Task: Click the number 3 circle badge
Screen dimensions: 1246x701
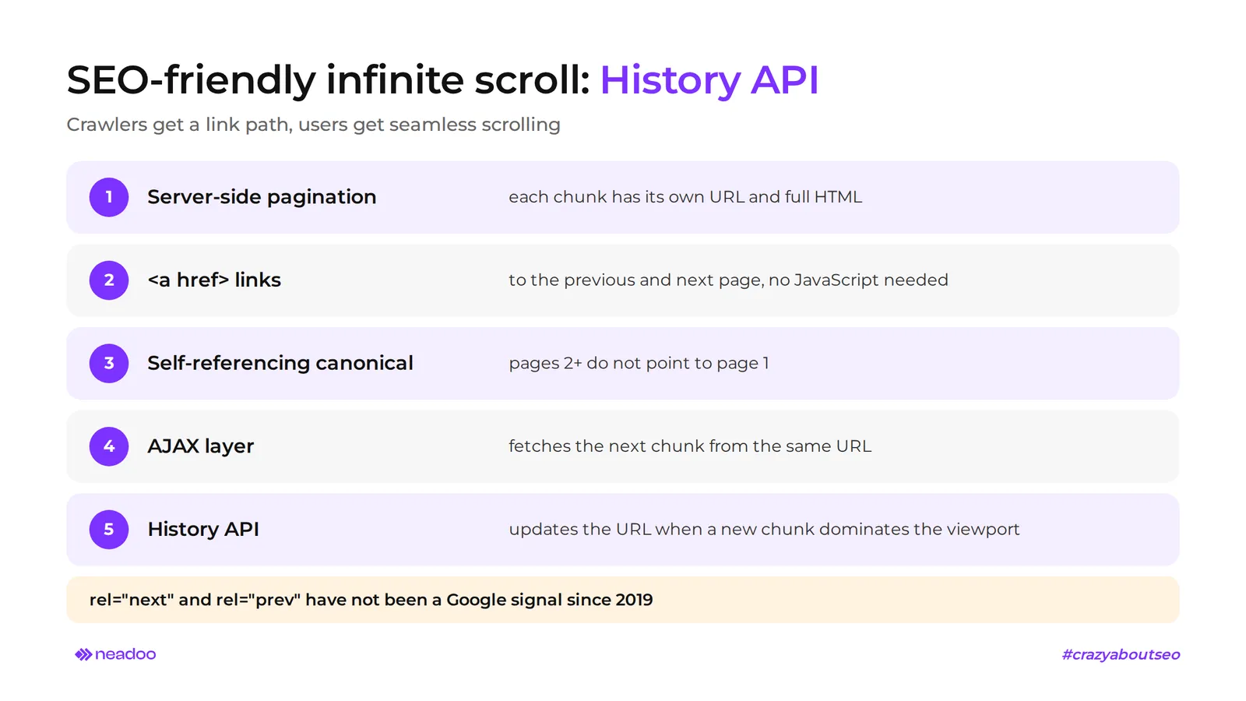Action: click(x=109, y=363)
